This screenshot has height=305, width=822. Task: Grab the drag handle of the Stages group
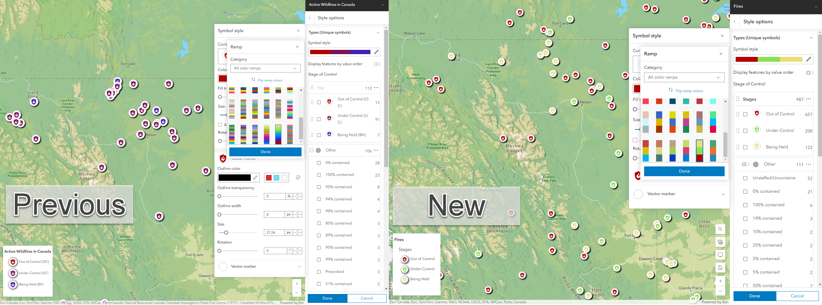(x=738, y=99)
